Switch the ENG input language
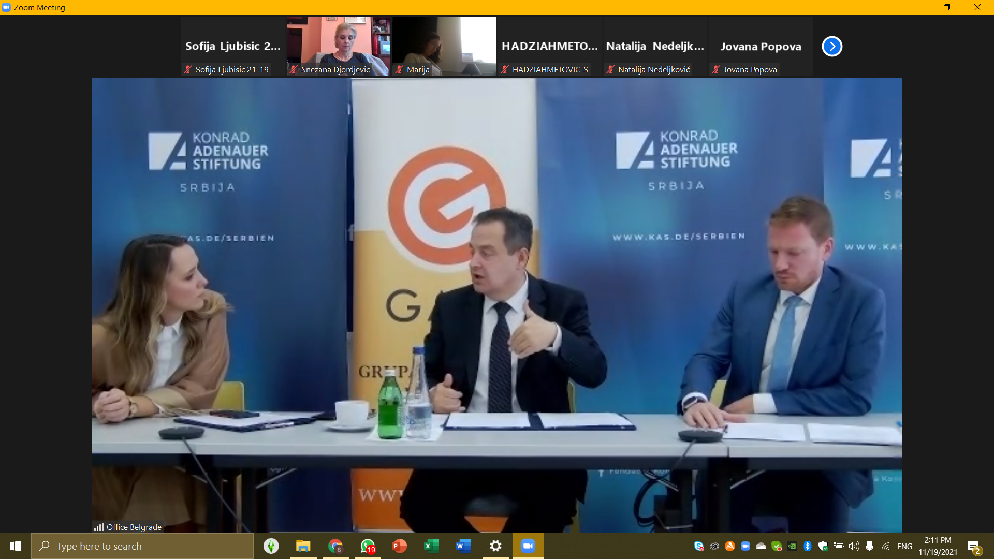 (905, 546)
